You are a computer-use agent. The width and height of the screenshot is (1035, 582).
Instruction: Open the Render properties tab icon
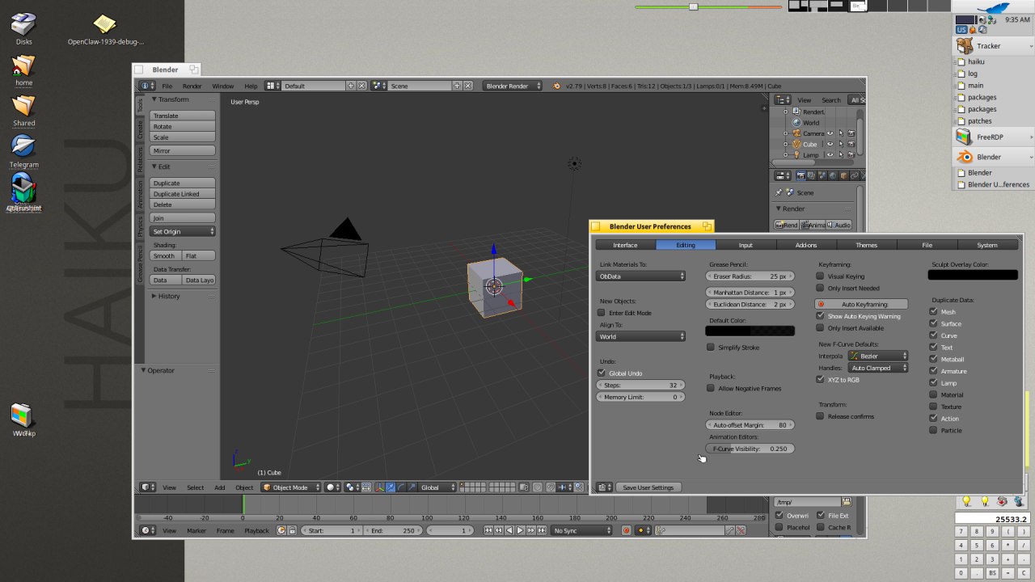[801, 175]
